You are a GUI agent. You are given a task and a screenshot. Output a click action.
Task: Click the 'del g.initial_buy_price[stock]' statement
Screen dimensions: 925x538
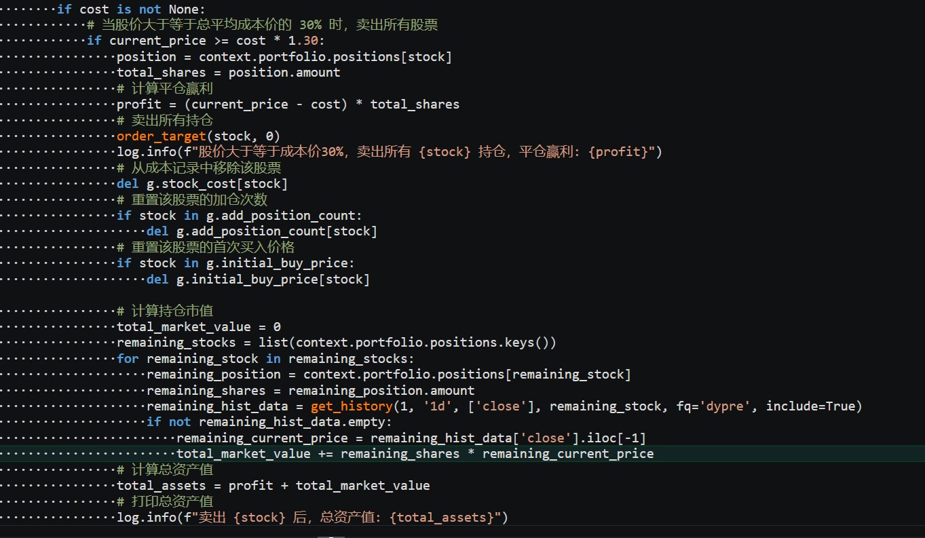point(258,279)
